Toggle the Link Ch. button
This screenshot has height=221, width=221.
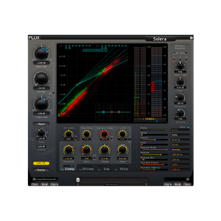click(x=41, y=163)
